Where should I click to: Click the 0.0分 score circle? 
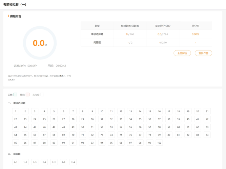[40, 43]
